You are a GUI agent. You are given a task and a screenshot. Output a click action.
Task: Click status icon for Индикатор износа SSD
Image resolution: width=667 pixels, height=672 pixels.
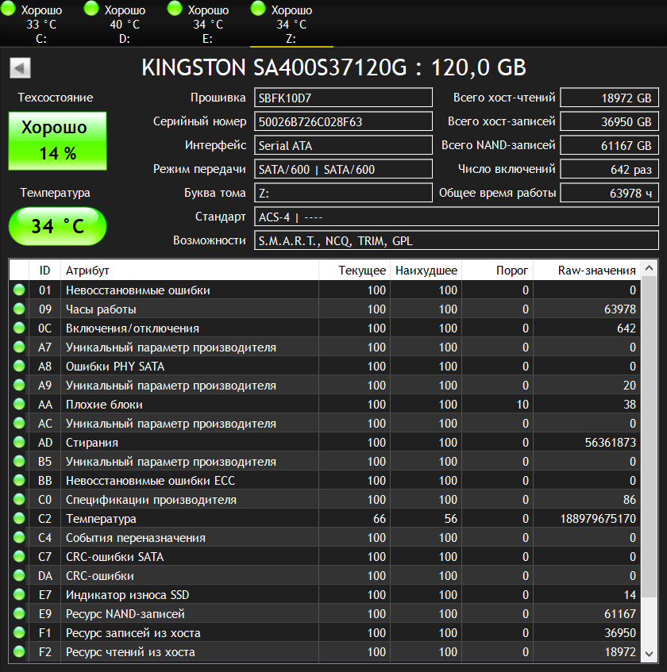[x=19, y=595]
